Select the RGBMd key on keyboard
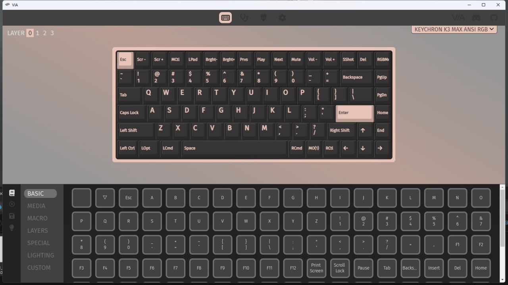Screen dimensions: 508x285 click(x=383, y=59)
